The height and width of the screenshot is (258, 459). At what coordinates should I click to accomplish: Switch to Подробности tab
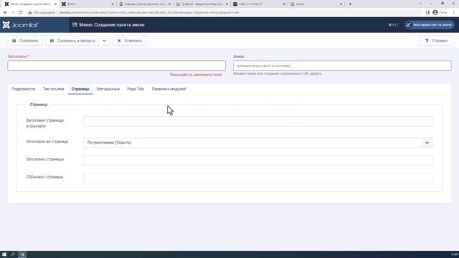[24, 89]
